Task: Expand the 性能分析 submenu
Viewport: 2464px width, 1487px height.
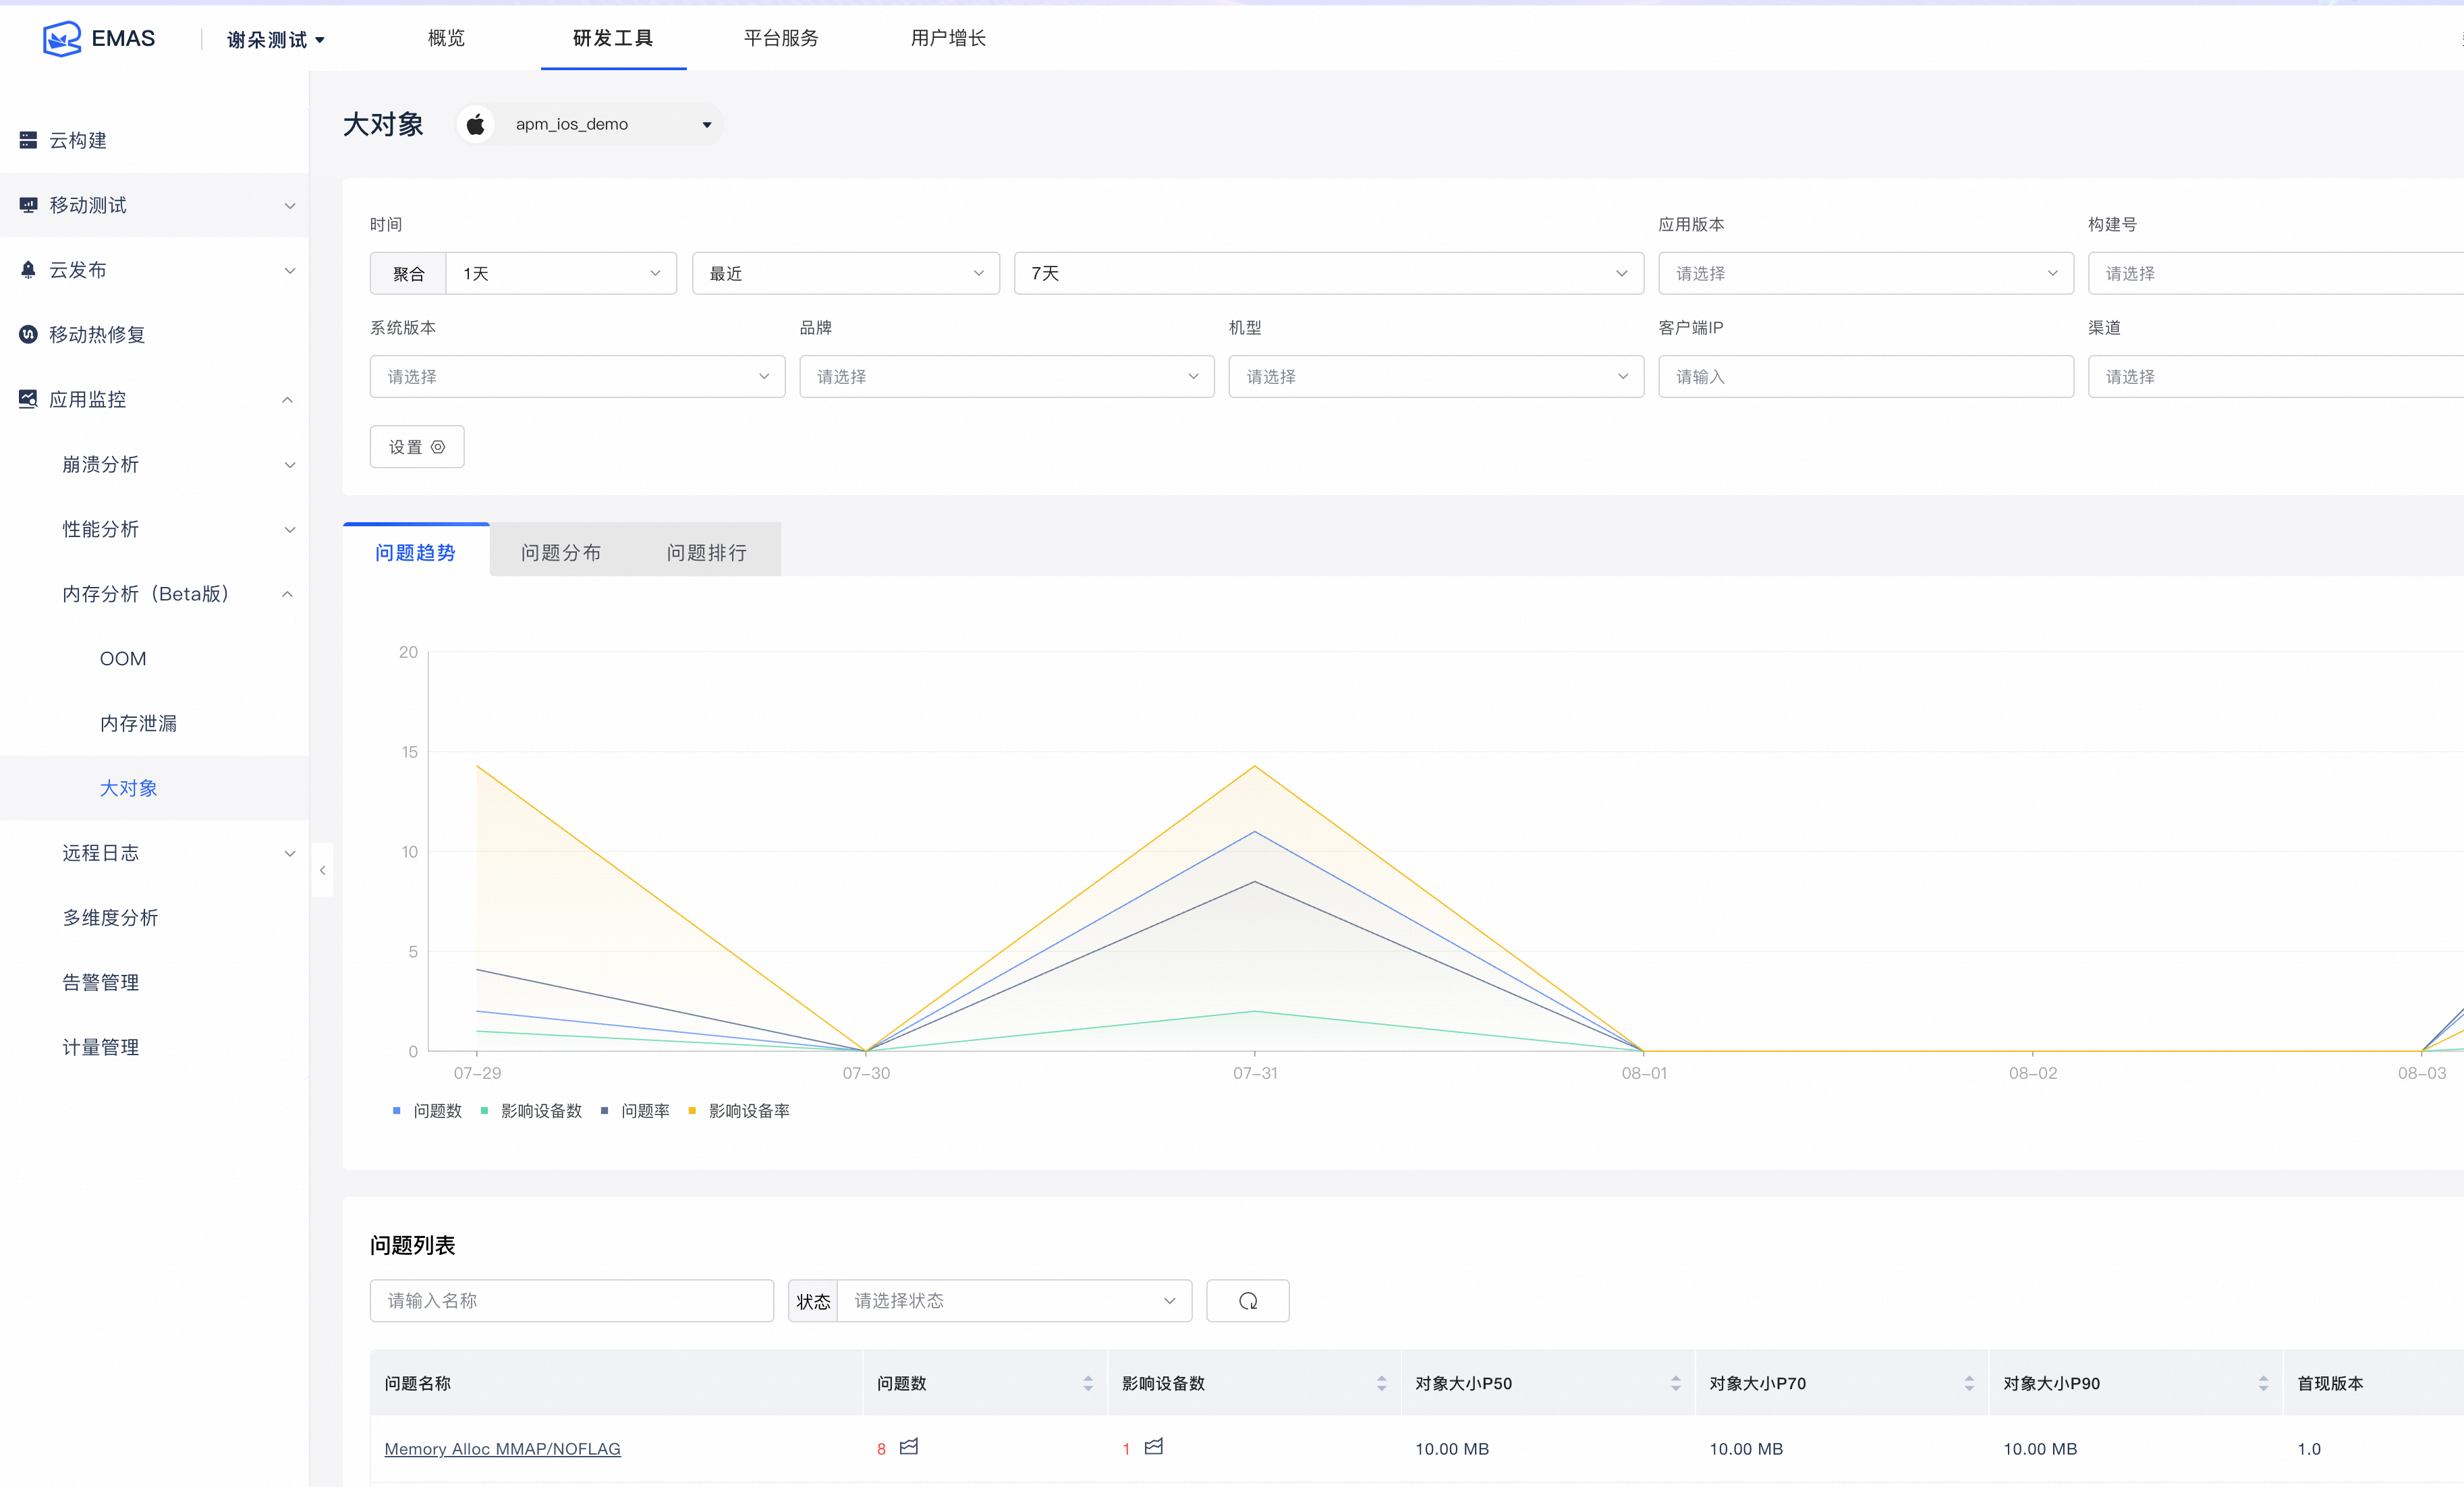Action: [x=290, y=530]
